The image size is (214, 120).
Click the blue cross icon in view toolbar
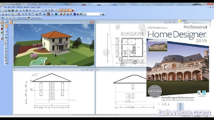[x=75, y=14]
